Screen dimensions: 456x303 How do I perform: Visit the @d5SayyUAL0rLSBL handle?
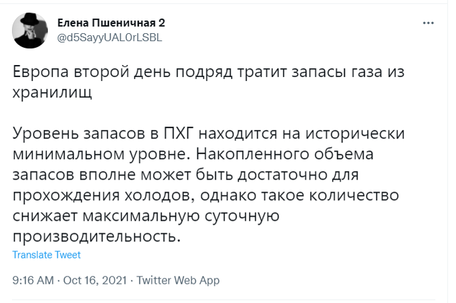(x=110, y=38)
